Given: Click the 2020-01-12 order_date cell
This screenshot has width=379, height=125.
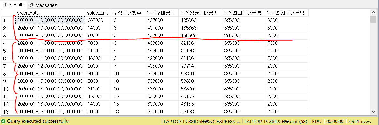Looking at the screenshot, I should click(50, 66).
